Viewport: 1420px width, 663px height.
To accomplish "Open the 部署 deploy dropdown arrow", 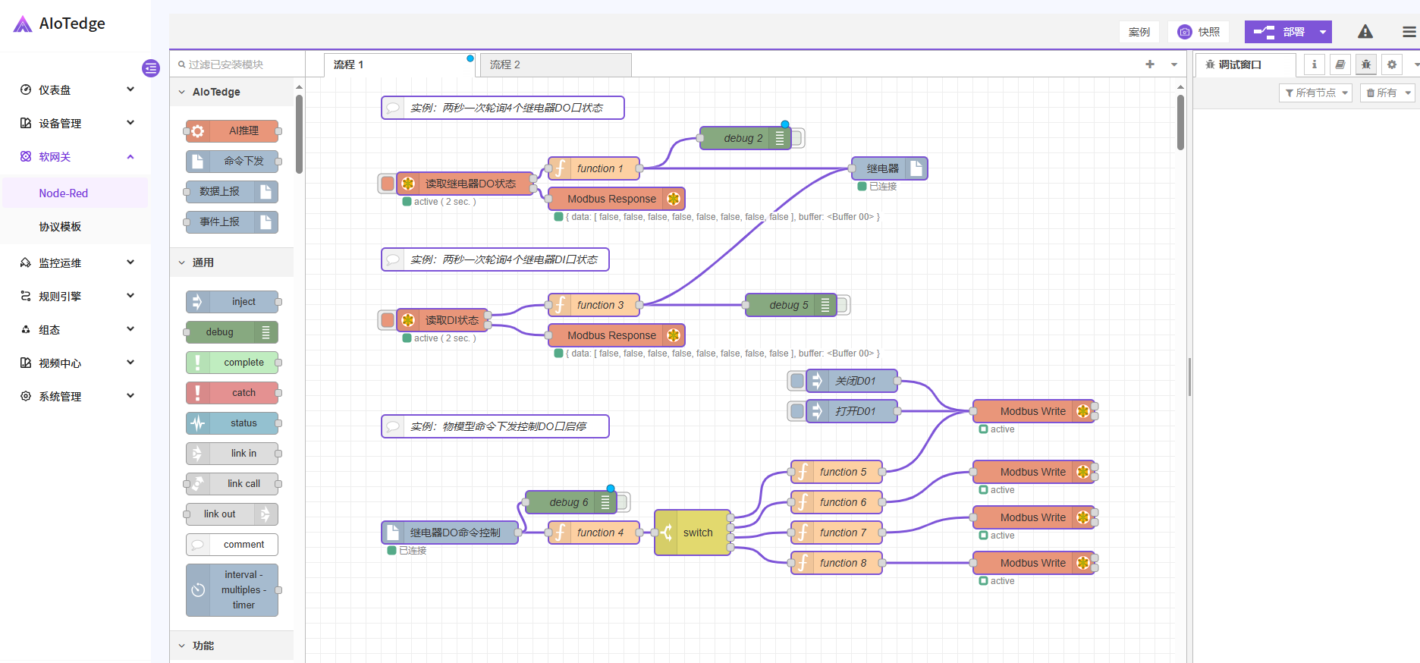I will (1322, 32).
